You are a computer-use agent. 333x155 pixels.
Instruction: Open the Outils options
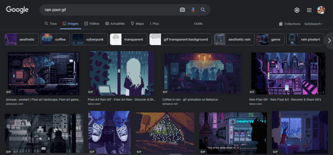coord(198,23)
